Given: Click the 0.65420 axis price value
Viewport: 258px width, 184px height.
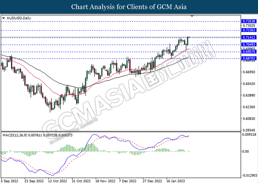Looking at the screenshot, I should (249, 84).
